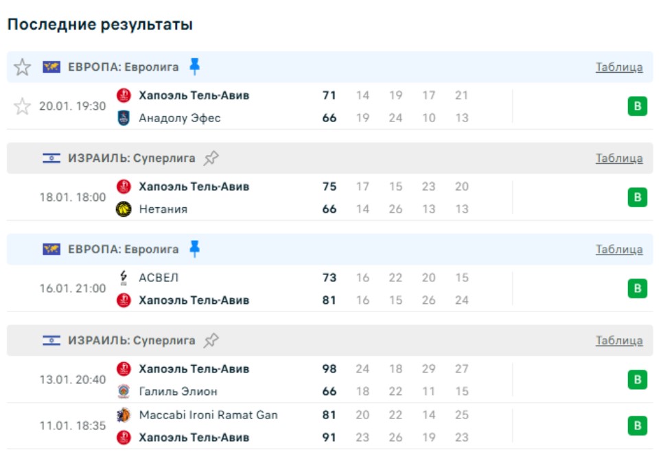Open Table link for second Euroleague section
Viewport: 661px width, 461px height.
pos(618,250)
